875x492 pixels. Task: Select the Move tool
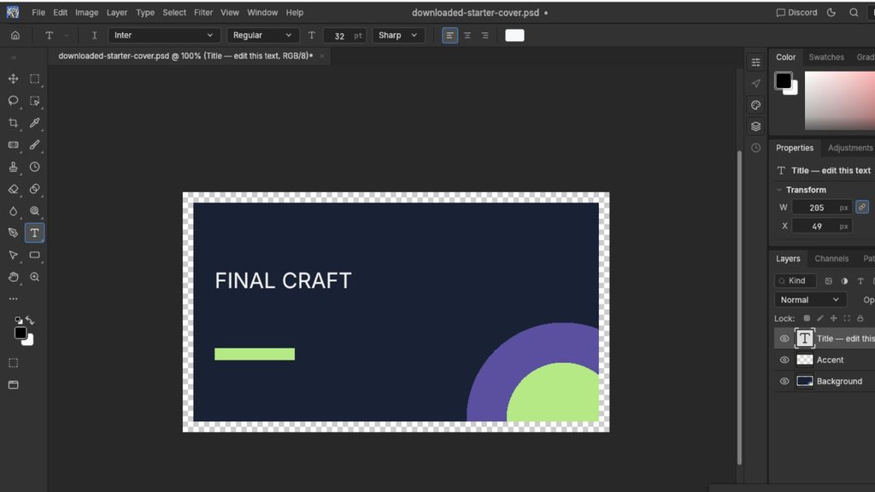(x=14, y=79)
